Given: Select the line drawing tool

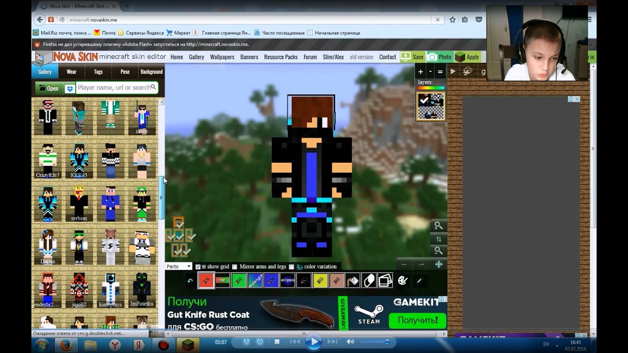Looking at the screenshot, I should click(222, 280).
